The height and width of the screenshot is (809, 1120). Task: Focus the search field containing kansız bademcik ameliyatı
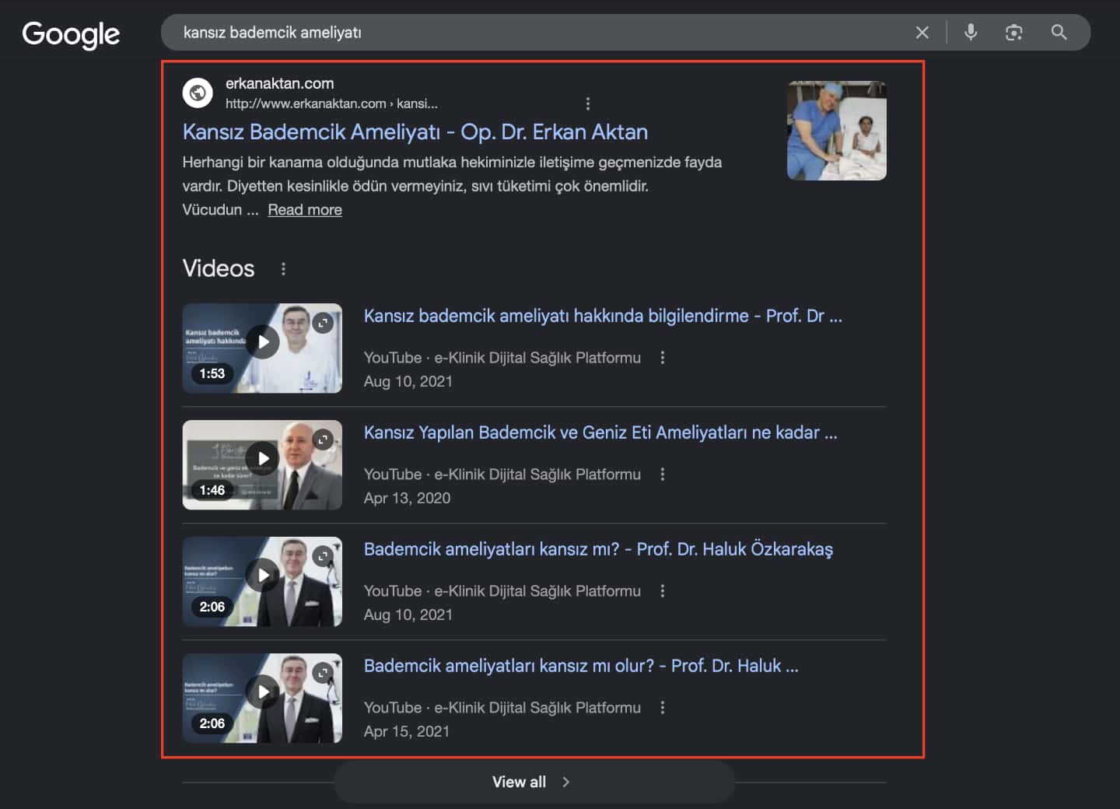[537, 33]
